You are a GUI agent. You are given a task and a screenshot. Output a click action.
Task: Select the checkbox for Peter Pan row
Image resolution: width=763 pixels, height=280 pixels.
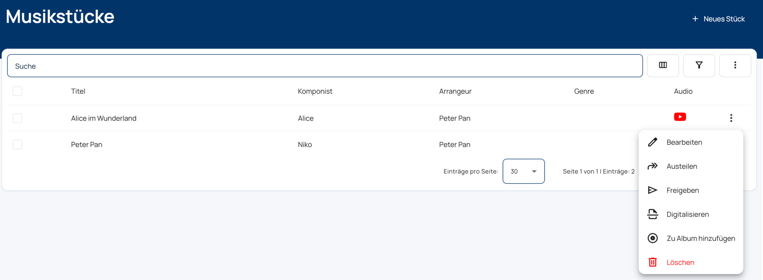pos(18,145)
